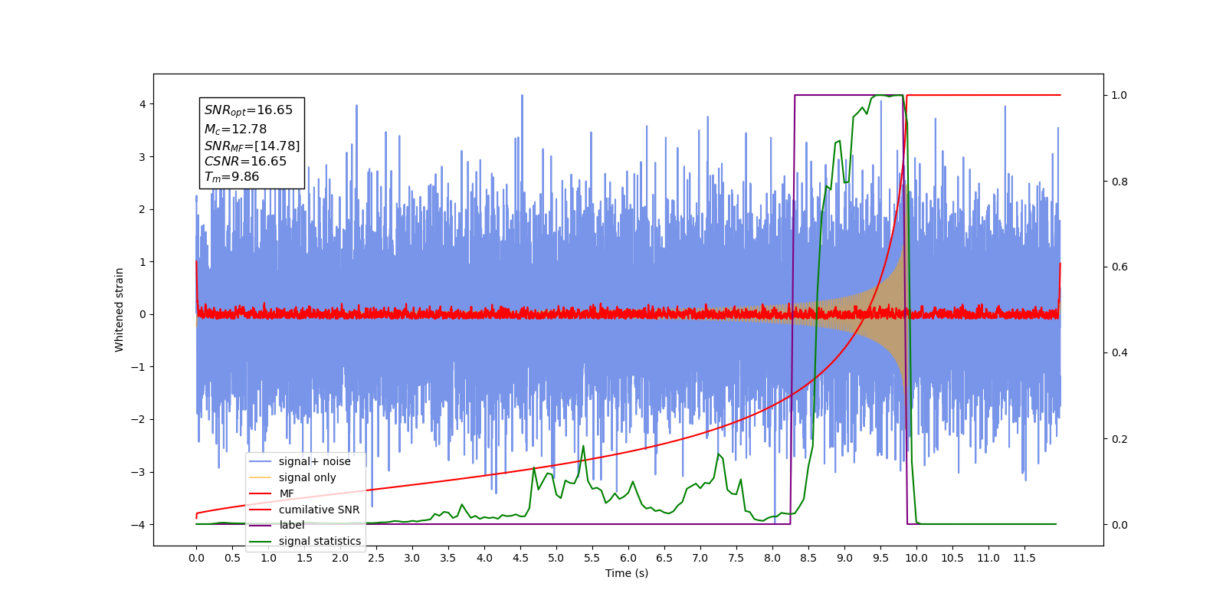Image resolution: width=1226 pixels, height=613 pixels.
Task: Click the 2 tick on the strain axis
Action: pyautogui.click(x=142, y=209)
